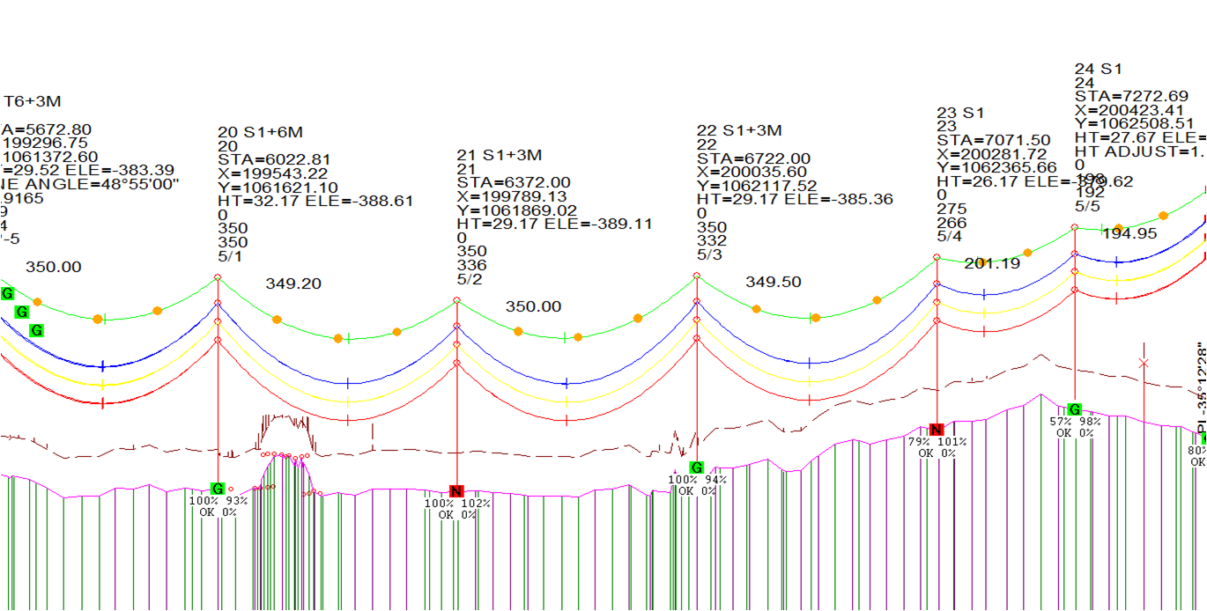Click the "22 S1+3M" structure title

pos(739,130)
